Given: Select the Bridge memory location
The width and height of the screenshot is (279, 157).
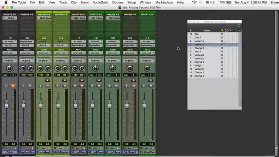Looking at the screenshot, I should pyautogui.click(x=213, y=65).
